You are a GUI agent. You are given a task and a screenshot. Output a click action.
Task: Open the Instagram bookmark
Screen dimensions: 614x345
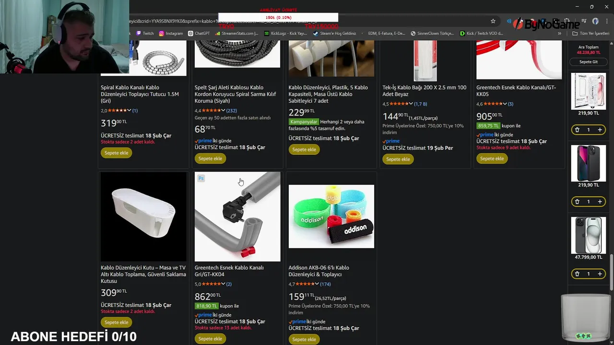171,34
